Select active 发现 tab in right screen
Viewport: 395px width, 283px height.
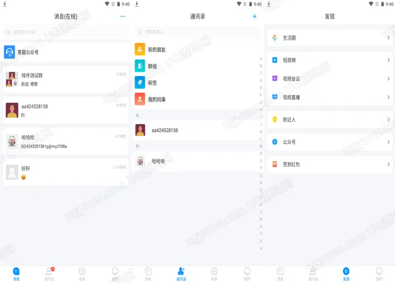pyautogui.click(x=346, y=274)
